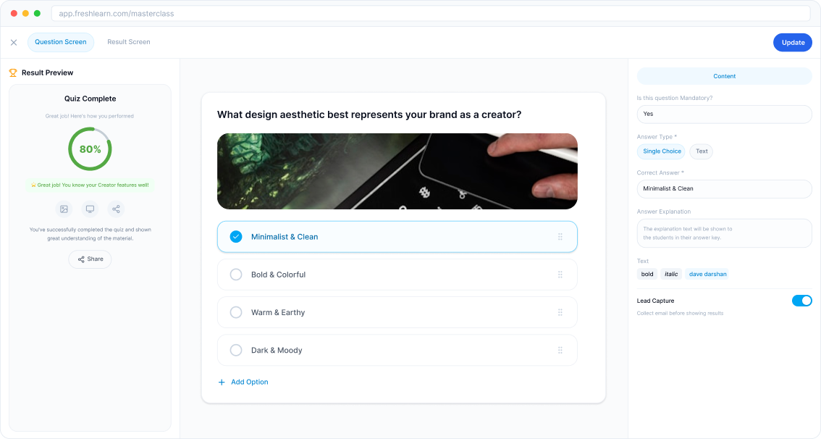Screen dimensions: 821x439
Task: Switch to the Result Screen tab
Action: coord(128,41)
